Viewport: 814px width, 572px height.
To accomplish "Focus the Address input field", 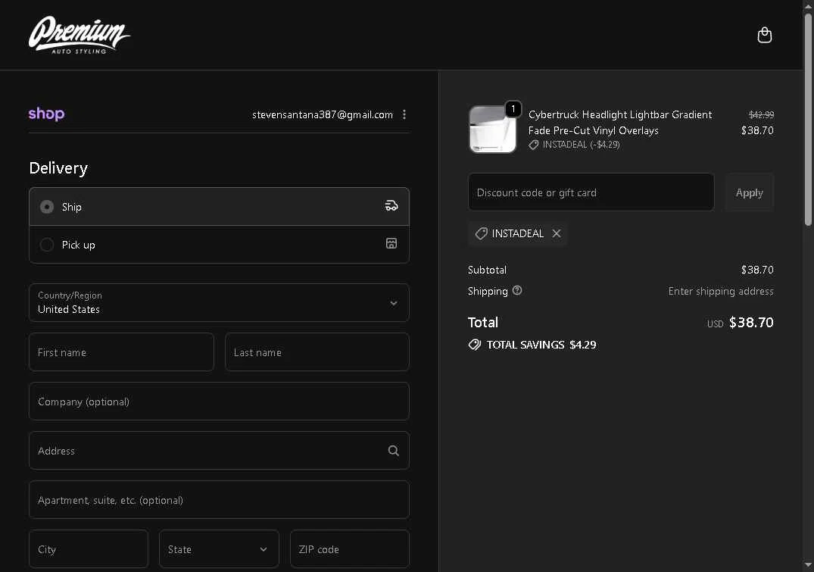I will click(x=219, y=451).
